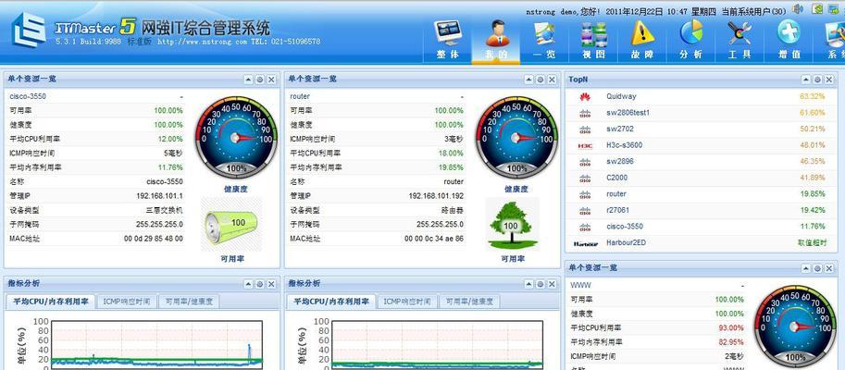Click the 192.168.101.1 management IP value
The width and height of the screenshot is (845, 370).
click(159, 196)
